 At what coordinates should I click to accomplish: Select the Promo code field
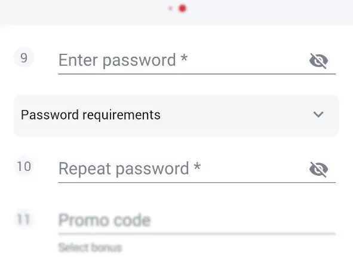[197, 221]
